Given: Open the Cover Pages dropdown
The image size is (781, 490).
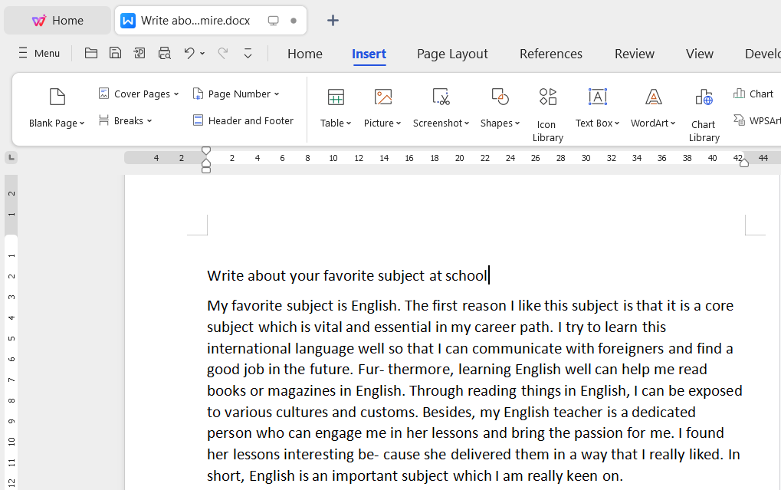Looking at the screenshot, I should [139, 94].
